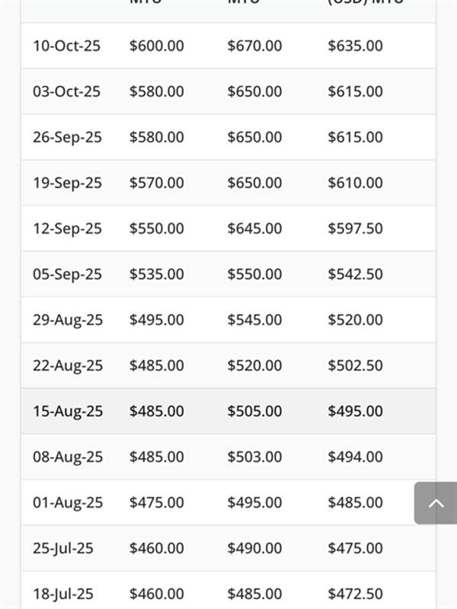Select the 10-Oct-25 date cell

tap(66, 46)
